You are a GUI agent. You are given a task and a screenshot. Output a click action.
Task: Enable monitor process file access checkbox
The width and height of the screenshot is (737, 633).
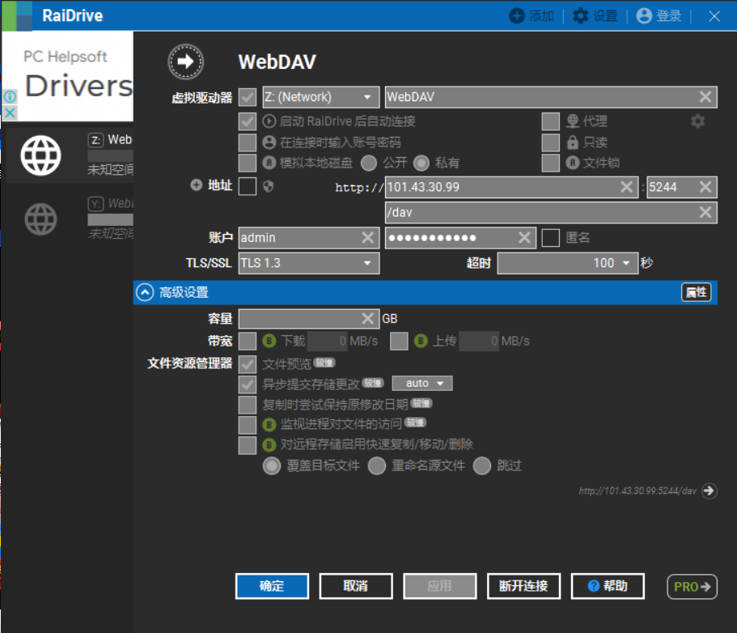point(248,425)
